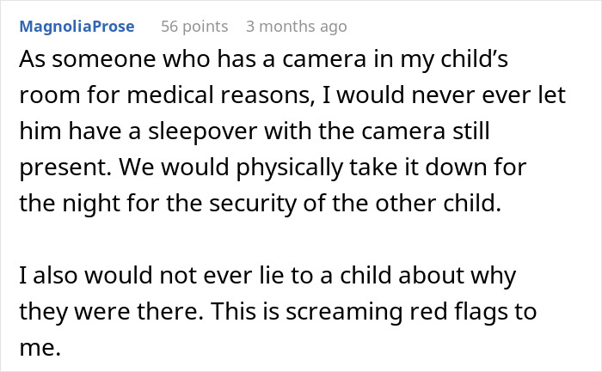
Task: Click the phrase 'other child' ending the first paragraph
Action: tap(438, 203)
